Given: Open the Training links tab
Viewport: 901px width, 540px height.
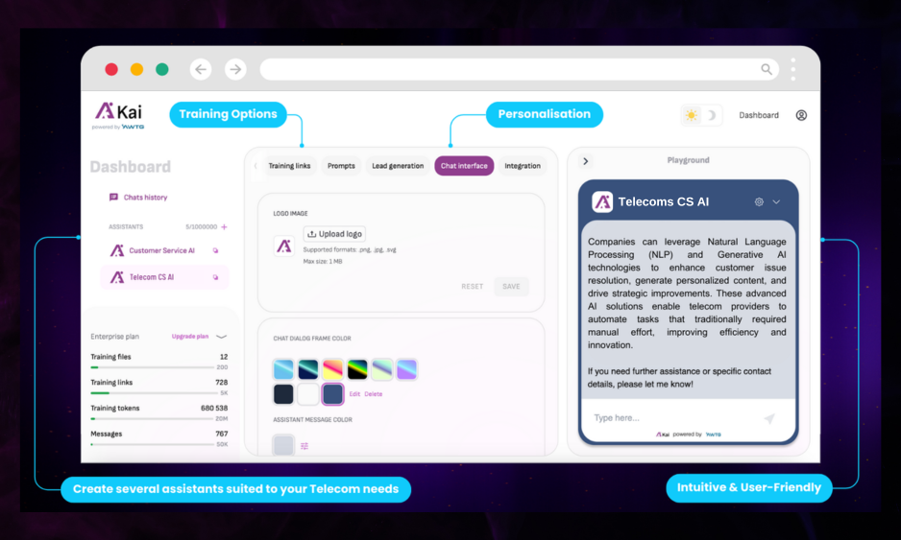Looking at the screenshot, I should pos(289,166).
